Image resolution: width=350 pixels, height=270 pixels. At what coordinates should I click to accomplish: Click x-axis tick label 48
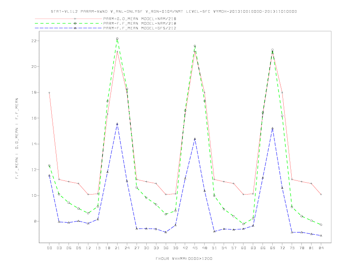tap(205, 248)
